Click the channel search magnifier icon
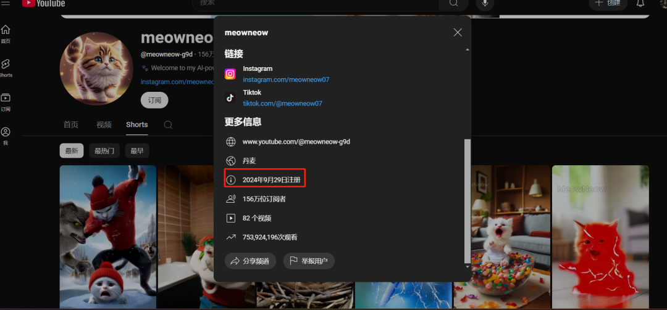Viewport: 667px width, 310px height. coord(168,124)
